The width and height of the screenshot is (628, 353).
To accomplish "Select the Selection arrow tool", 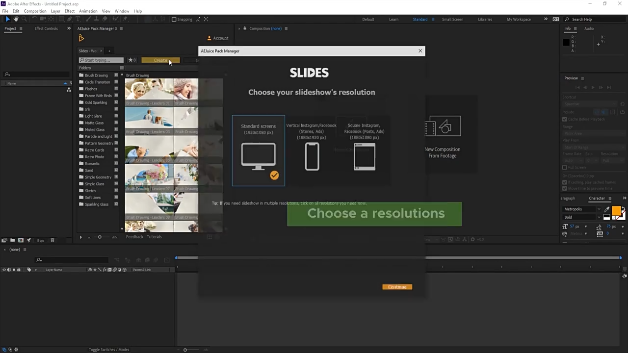I will click(8, 19).
